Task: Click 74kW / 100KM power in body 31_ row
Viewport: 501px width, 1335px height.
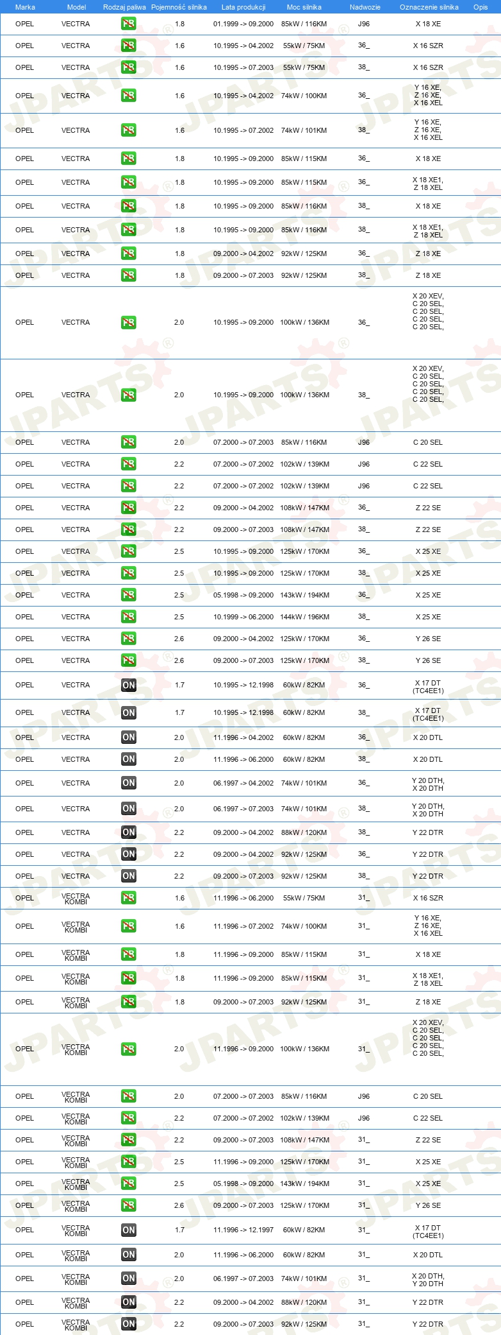Action: click(x=304, y=926)
